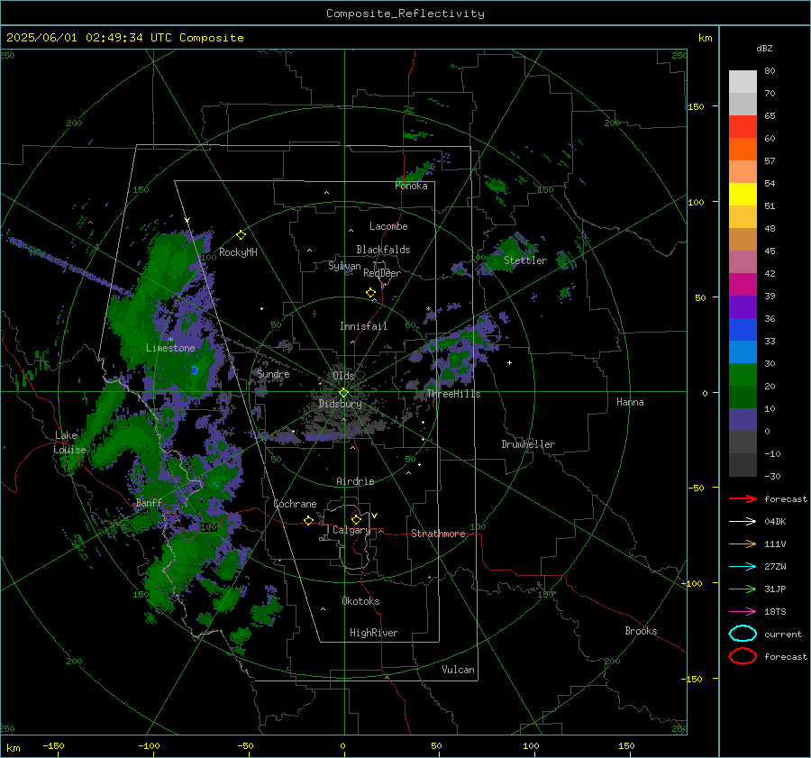The height and width of the screenshot is (758, 811).
Task: Click the Calgary city label
Action: (351, 530)
